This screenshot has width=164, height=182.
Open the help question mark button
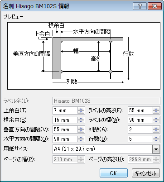point(140,6)
